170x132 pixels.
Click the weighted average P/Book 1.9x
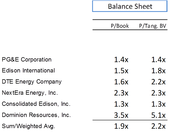click(121, 126)
